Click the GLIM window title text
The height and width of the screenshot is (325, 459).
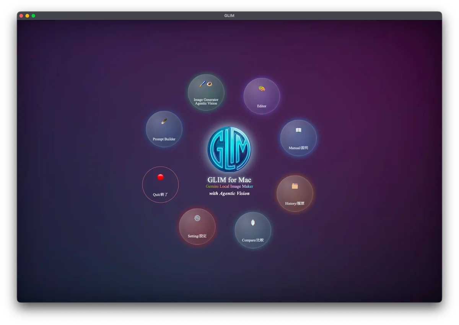[229, 16]
